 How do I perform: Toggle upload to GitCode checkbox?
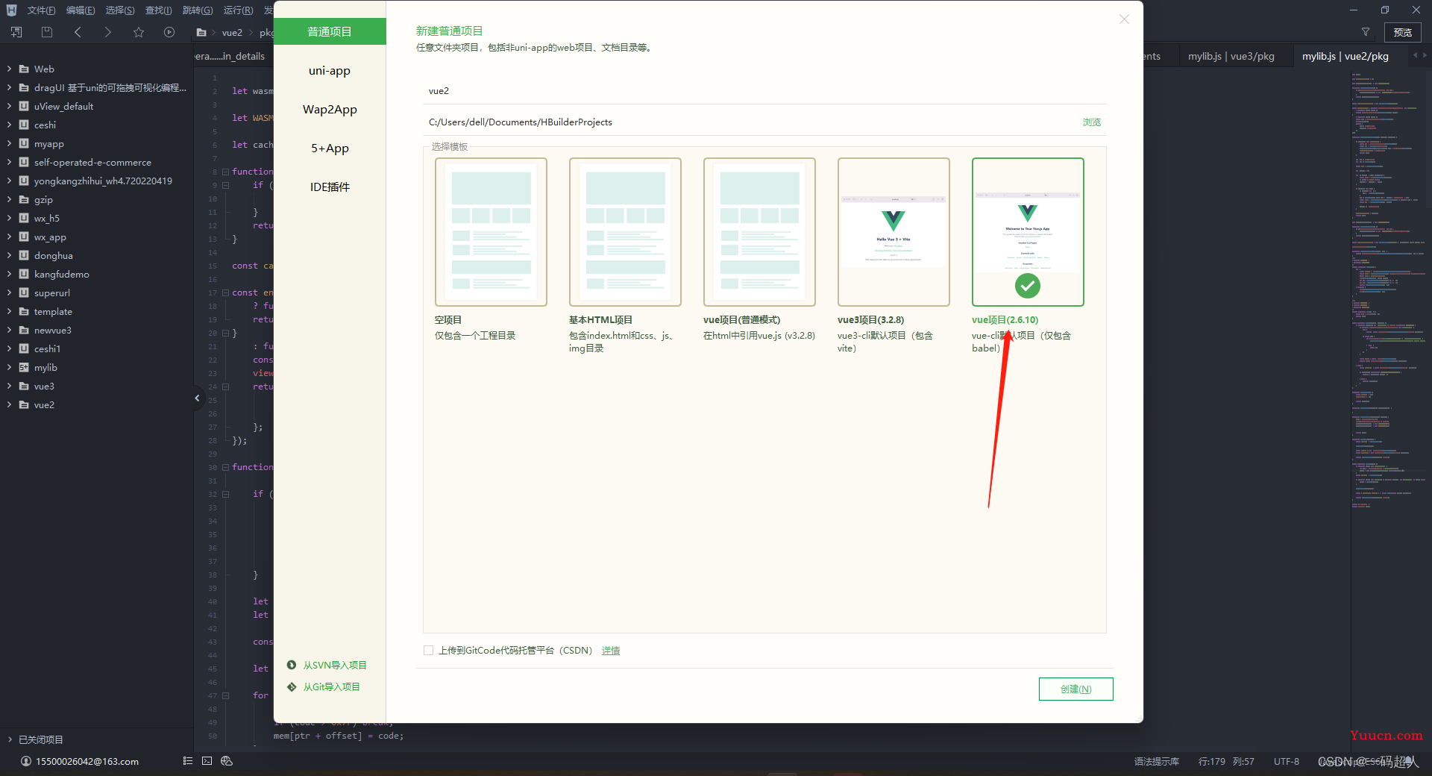point(428,650)
